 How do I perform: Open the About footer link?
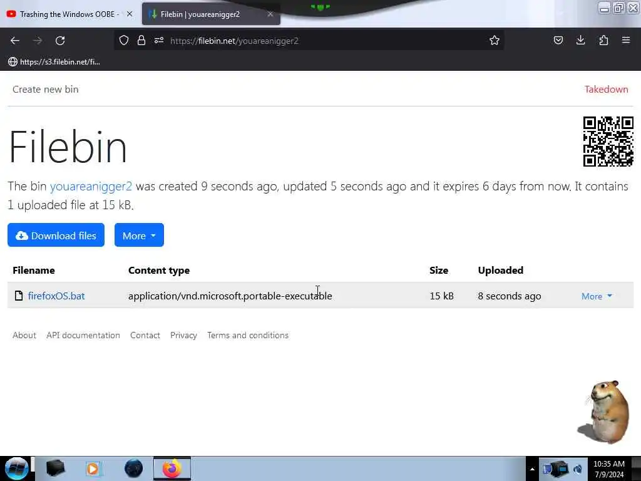tap(24, 335)
